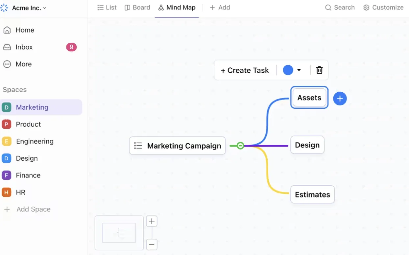Add a child node with blue plus

coord(340,98)
